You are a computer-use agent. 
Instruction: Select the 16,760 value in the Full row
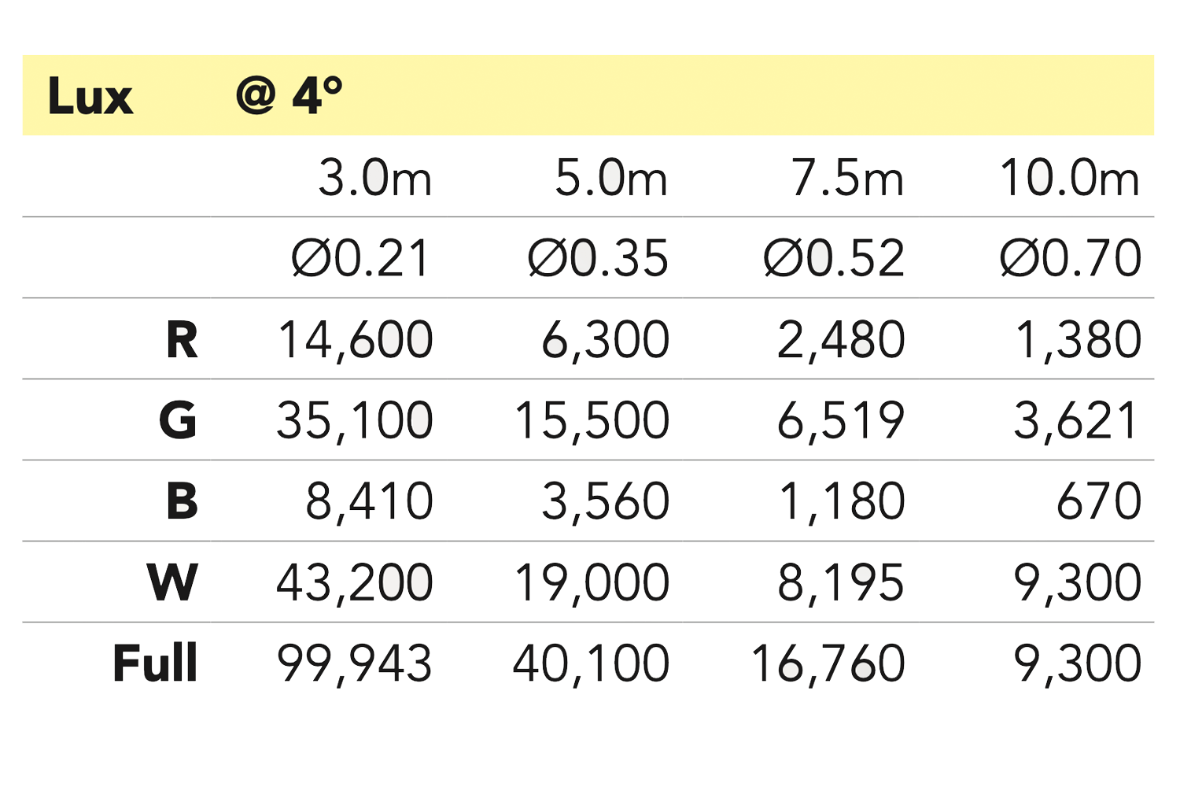click(x=828, y=663)
